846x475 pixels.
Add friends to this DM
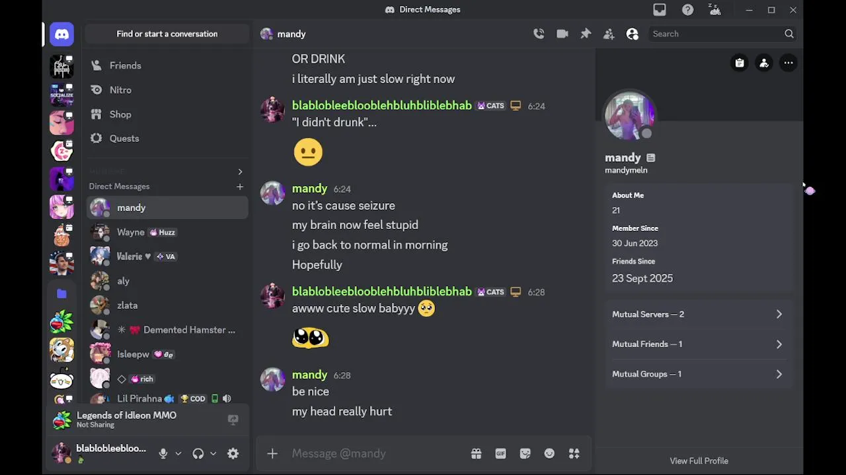(609, 34)
